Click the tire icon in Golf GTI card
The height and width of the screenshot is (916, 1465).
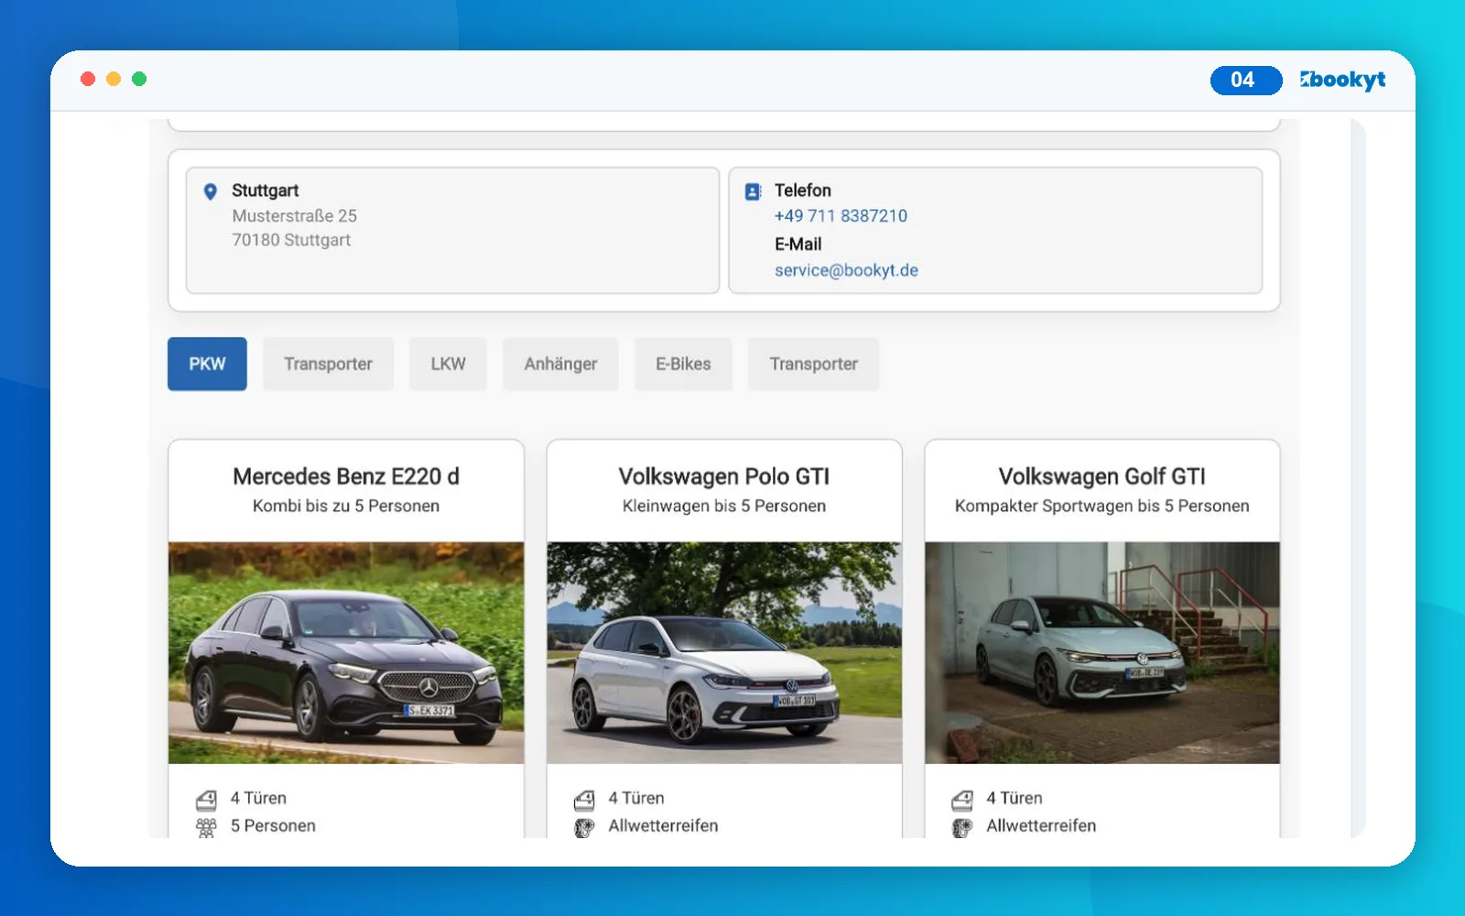click(x=962, y=827)
